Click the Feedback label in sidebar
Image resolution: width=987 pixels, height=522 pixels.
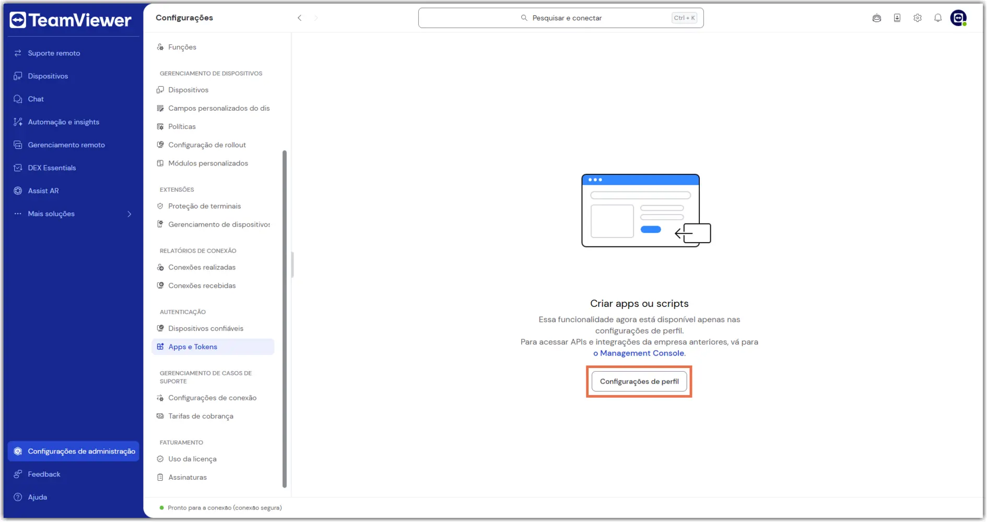pos(44,474)
